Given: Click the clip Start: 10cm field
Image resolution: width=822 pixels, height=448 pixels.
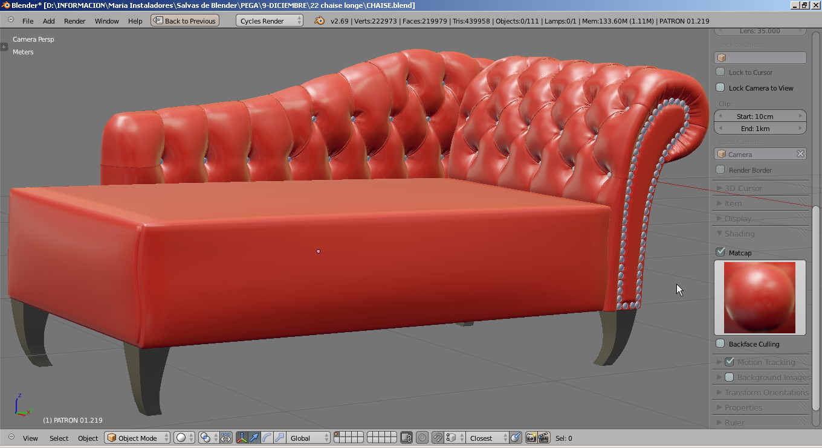Looking at the screenshot, I should (760, 116).
